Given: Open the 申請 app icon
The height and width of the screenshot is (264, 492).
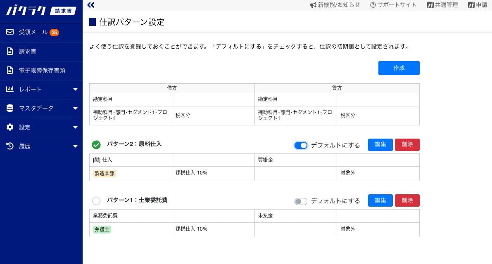Looking at the screenshot, I should click(471, 5).
